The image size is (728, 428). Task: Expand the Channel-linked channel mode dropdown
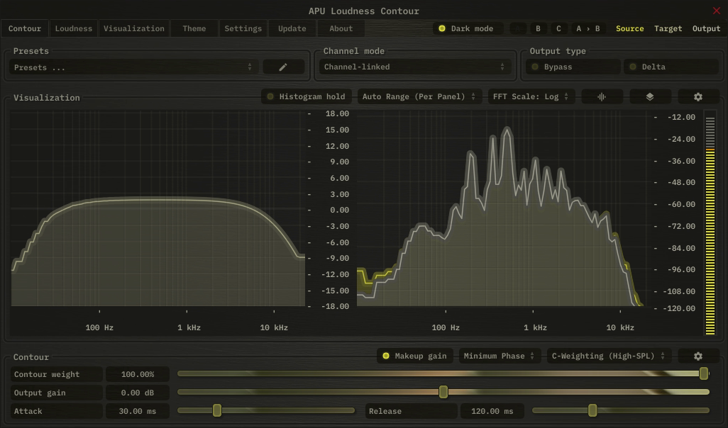414,67
